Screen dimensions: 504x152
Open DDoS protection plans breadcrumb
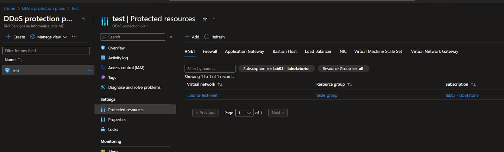(43, 8)
